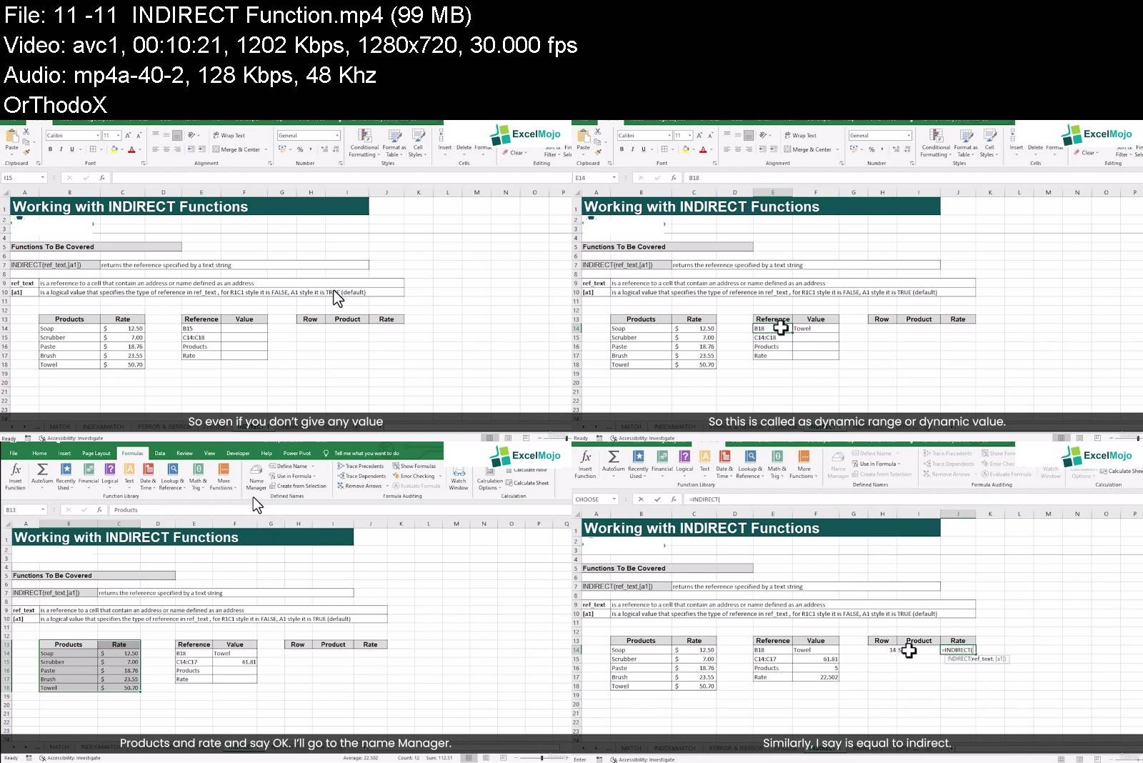This screenshot has height=763, width=1143.
Task: Cancel the =INDIRECT( formula entry with X
Action: tap(641, 499)
